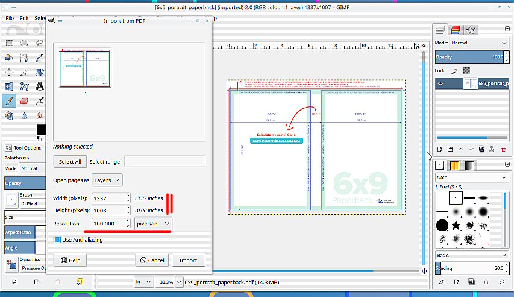Switch to the Paths tab
The height and width of the screenshot is (297, 514).
pyautogui.click(x=471, y=30)
